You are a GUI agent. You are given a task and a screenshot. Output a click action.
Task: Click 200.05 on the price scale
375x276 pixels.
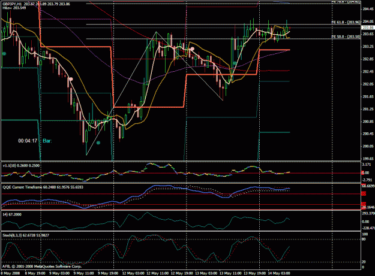pyautogui.click(x=368, y=147)
